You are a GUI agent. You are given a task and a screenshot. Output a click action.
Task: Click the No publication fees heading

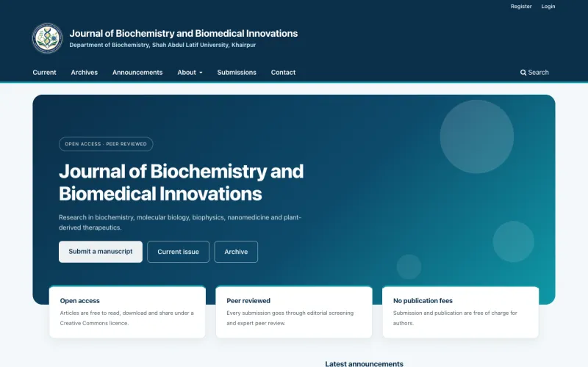click(x=423, y=301)
